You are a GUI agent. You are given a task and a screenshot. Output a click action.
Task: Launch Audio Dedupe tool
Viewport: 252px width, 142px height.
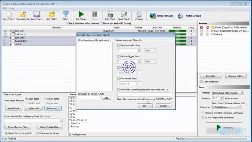click(189, 16)
